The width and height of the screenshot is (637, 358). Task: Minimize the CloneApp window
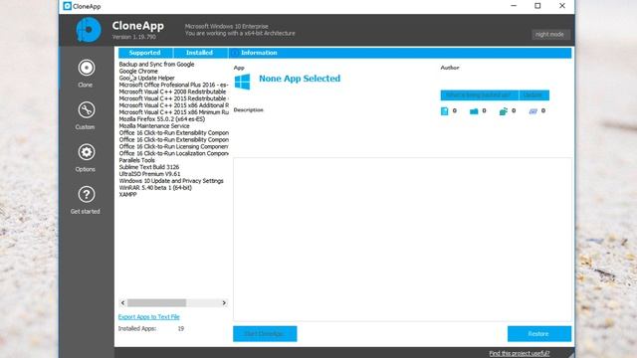pyautogui.click(x=514, y=6)
